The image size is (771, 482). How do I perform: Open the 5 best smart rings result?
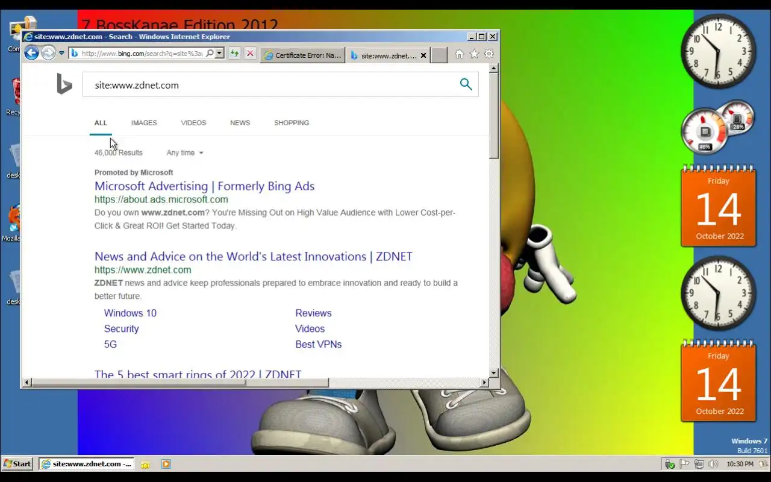pos(198,374)
